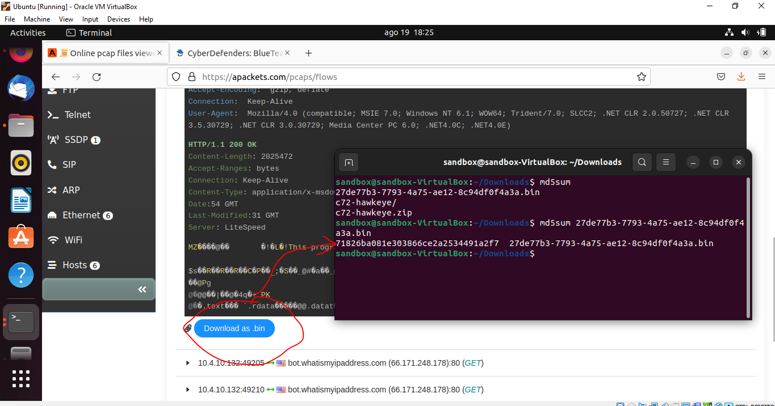Click the paperclip icon beside Download as .bin

(x=188, y=328)
